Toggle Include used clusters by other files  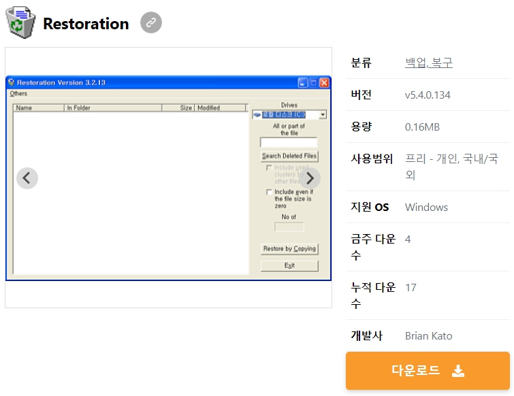[x=269, y=167]
